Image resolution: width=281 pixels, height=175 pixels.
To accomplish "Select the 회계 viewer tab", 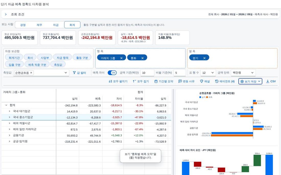I will tap(72, 25).
